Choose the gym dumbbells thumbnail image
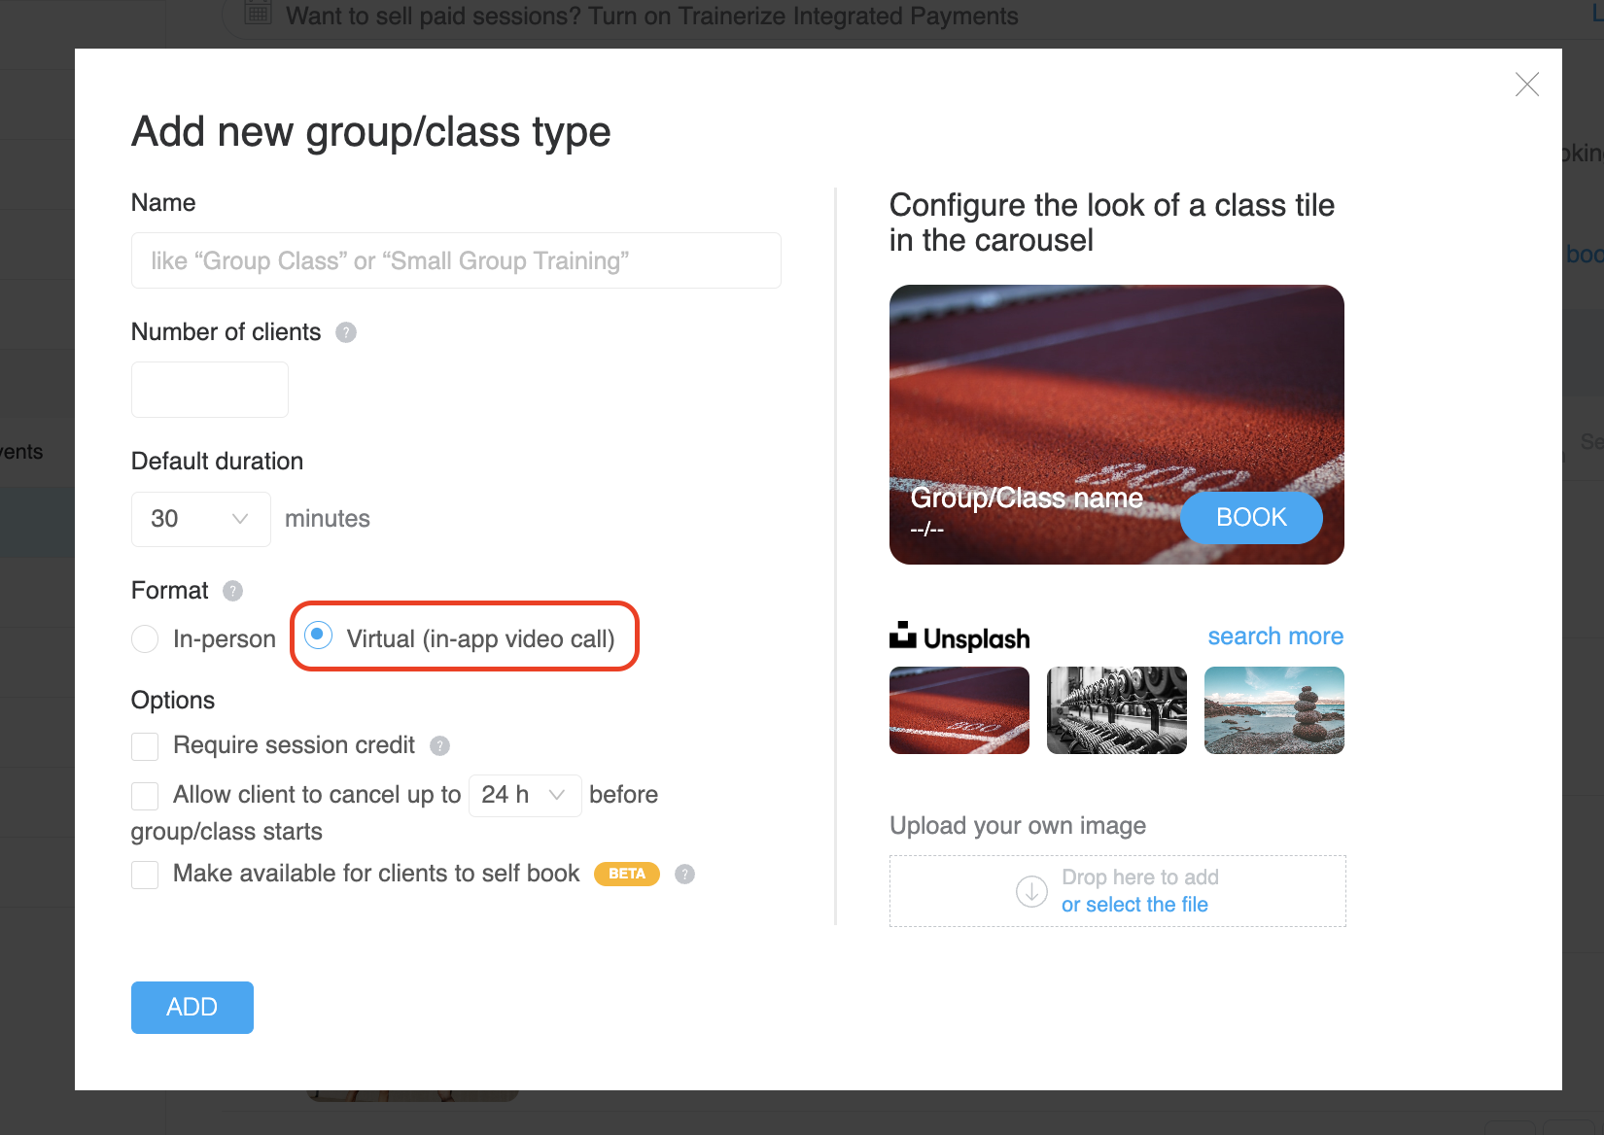 (x=1116, y=710)
